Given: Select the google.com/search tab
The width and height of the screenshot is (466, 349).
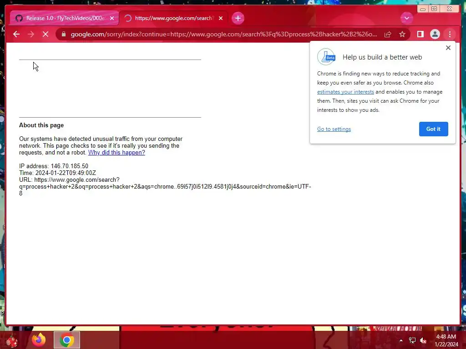Looking at the screenshot, I should click(174, 18).
